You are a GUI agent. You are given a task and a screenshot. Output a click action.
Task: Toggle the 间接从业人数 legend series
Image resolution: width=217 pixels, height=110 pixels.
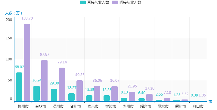point(127,2)
